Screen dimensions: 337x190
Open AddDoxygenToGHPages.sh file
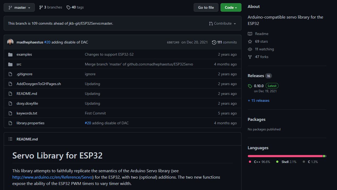coord(39,84)
